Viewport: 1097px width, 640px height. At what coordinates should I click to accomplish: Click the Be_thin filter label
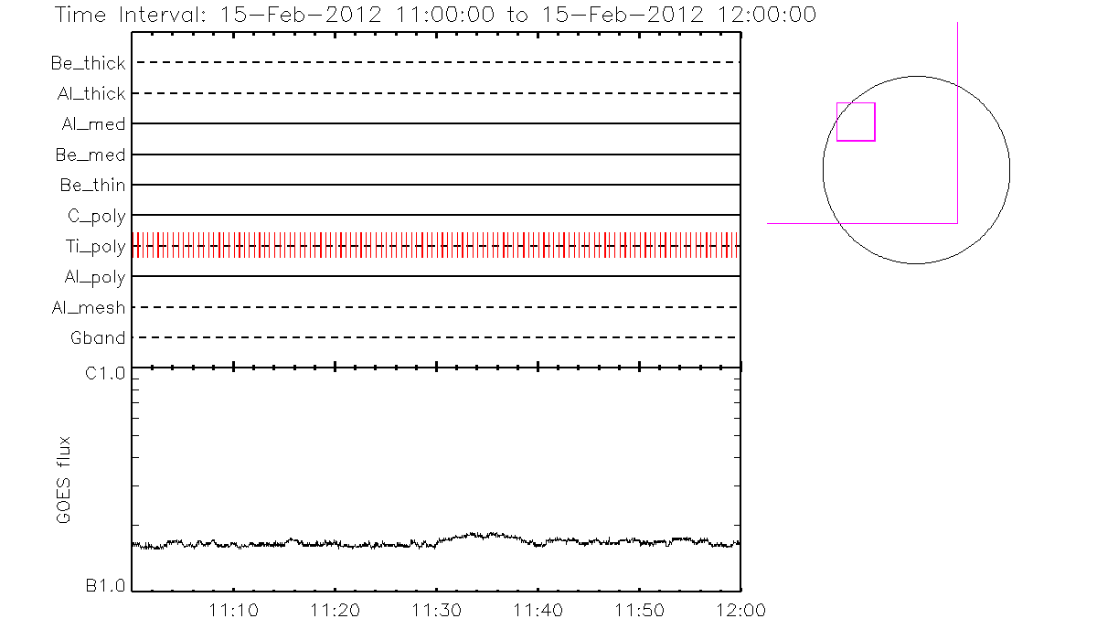(92, 186)
